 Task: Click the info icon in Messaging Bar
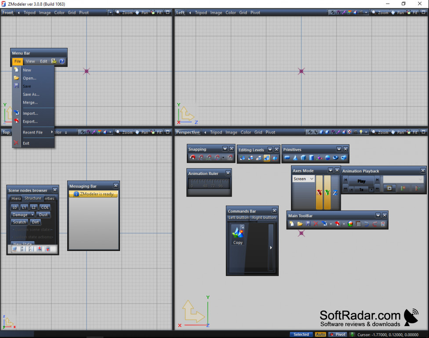pyautogui.click(x=76, y=194)
